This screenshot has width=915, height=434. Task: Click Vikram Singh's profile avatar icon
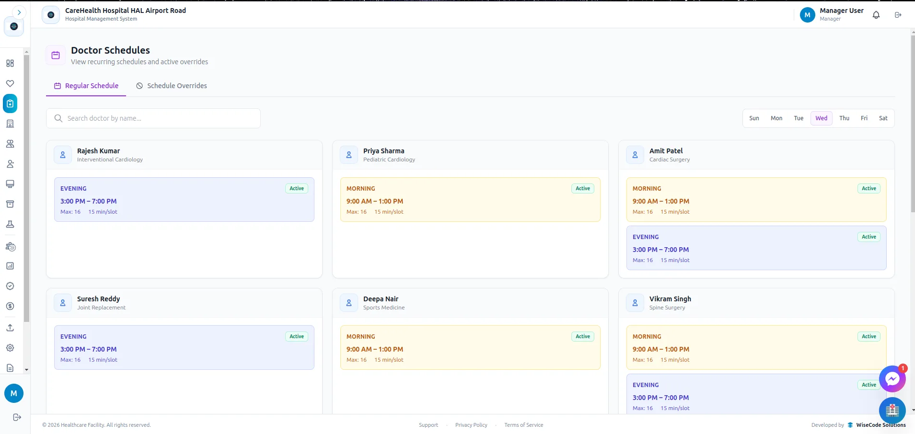tap(635, 303)
